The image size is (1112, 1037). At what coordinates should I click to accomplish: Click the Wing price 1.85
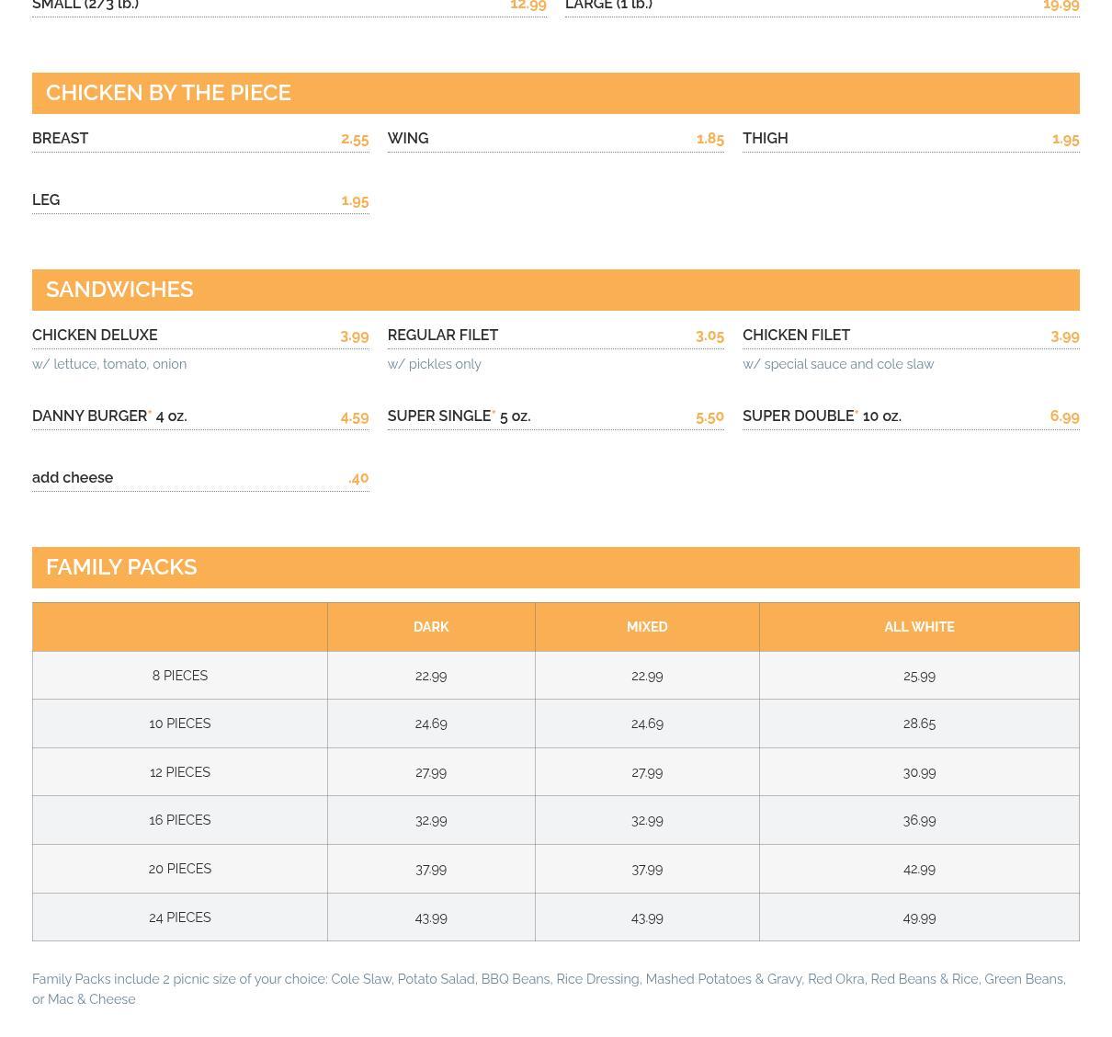709,139
